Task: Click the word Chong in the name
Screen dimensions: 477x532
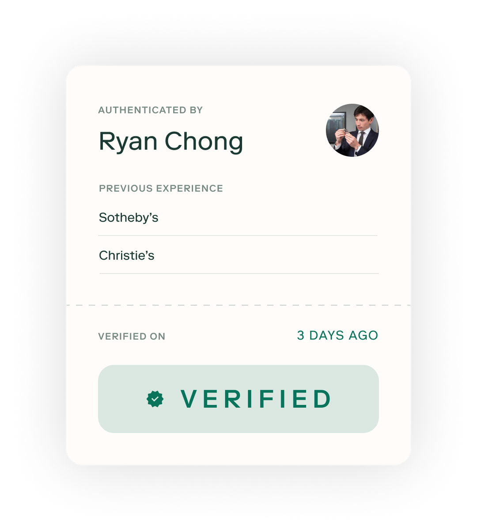Action: (204, 141)
